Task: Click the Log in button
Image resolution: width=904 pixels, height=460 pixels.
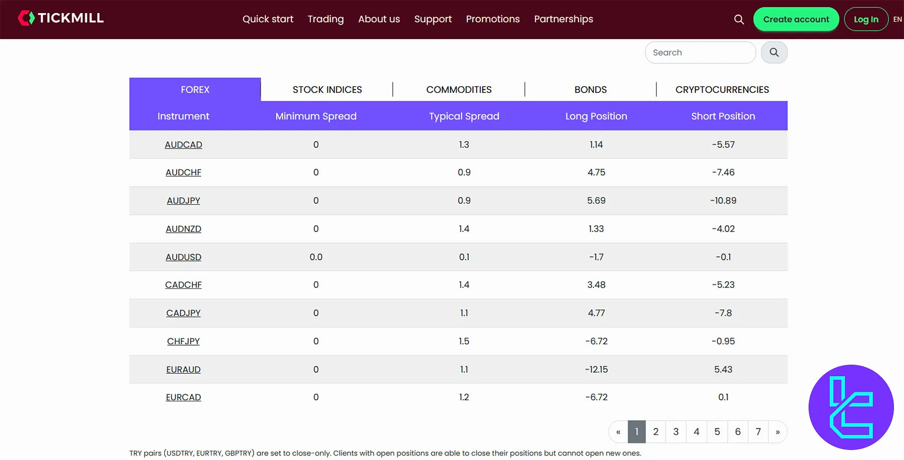Action: 866,19
